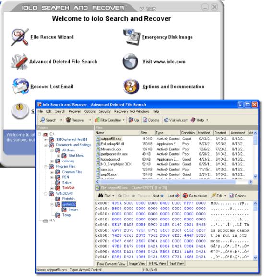Click File Rescue Wizard link
This screenshot has width=264, height=278.
[x=52, y=37]
